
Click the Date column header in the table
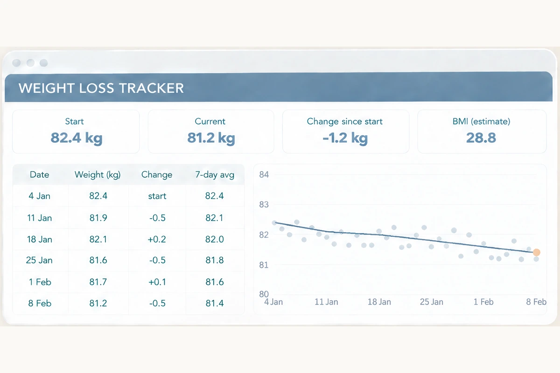pos(39,175)
